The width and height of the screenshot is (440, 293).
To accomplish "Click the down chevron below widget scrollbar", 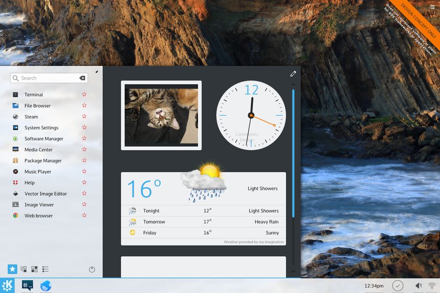I will (x=293, y=271).
